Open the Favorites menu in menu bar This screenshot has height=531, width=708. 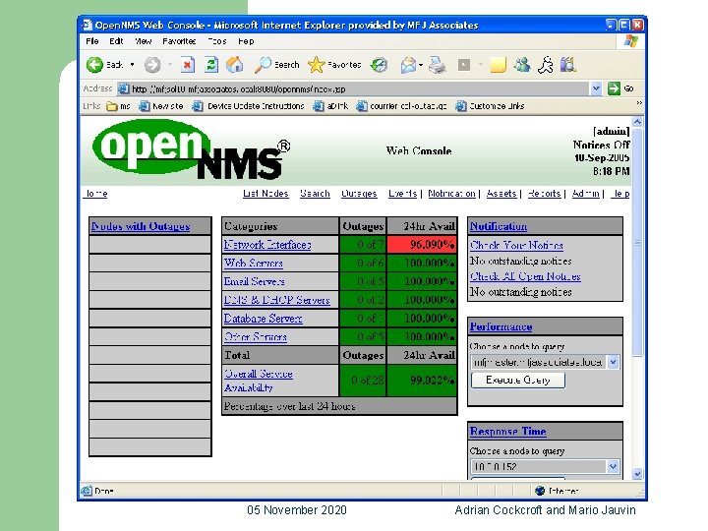click(x=179, y=41)
